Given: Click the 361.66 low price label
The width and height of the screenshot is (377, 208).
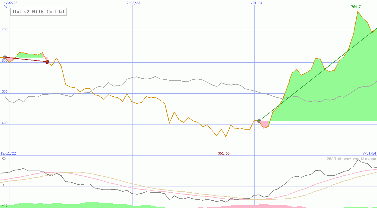Looking at the screenshot, I should click(x=224, y=153).
